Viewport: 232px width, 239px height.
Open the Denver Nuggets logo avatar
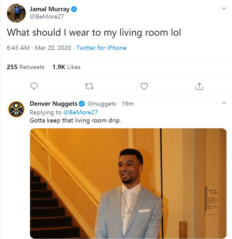tap(16, 109)
